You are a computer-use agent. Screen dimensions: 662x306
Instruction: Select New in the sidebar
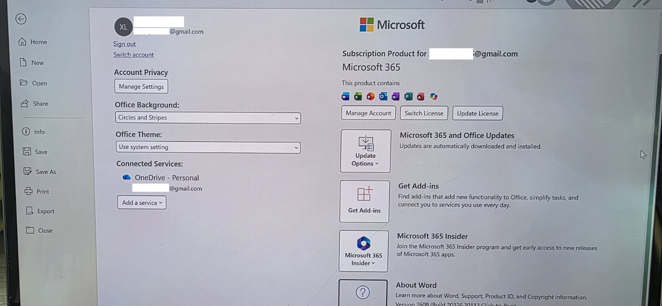tap(31, 62)
